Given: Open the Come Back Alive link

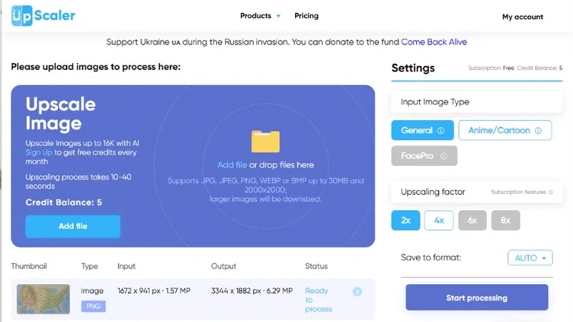Looking at the screenshot, I should [x=434, y=42].
